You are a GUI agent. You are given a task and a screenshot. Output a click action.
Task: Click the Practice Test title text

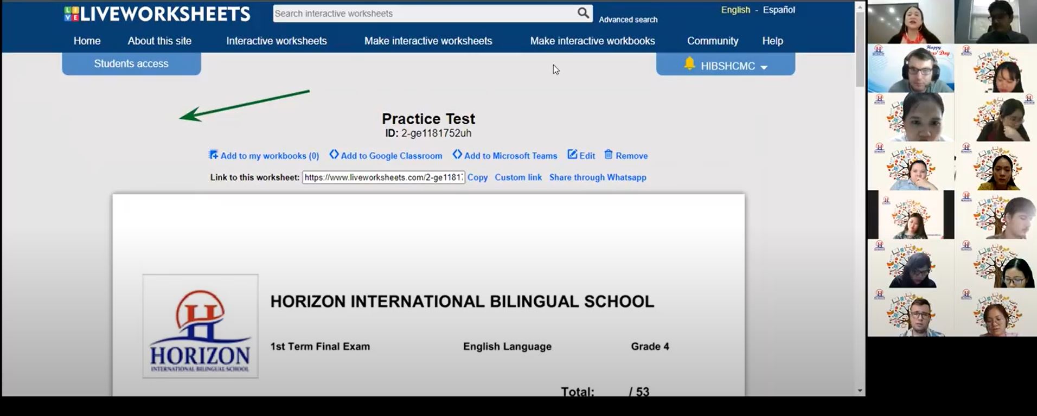(x=428, y=119)
